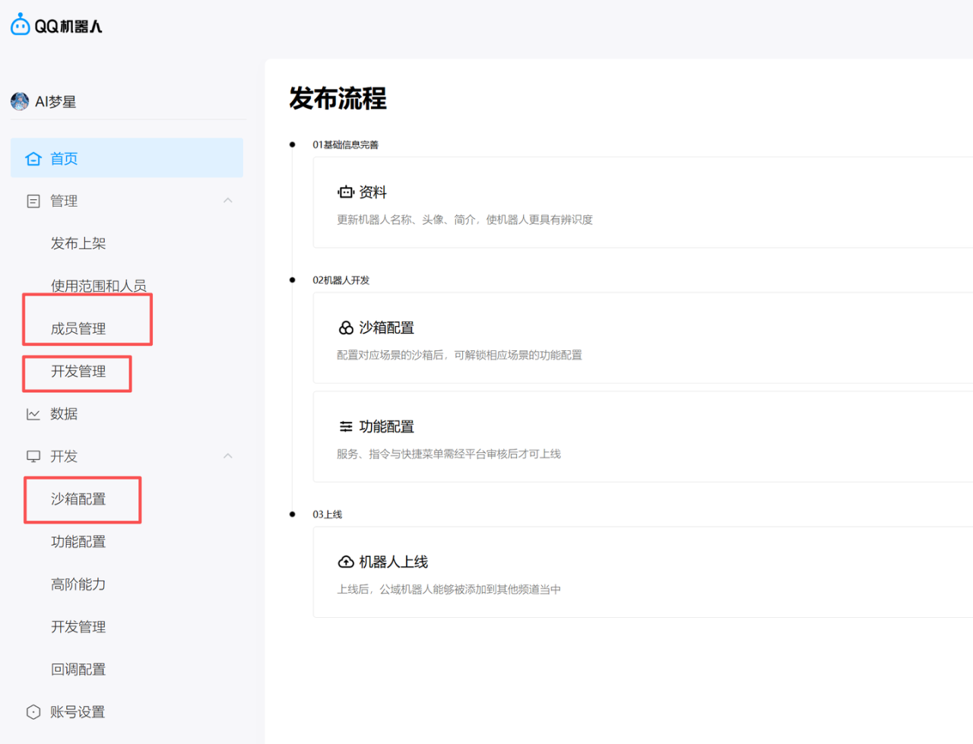Select 使用范围和人员 menu item
This screenshot has height=744, width=973.
[x=98, y=286]
